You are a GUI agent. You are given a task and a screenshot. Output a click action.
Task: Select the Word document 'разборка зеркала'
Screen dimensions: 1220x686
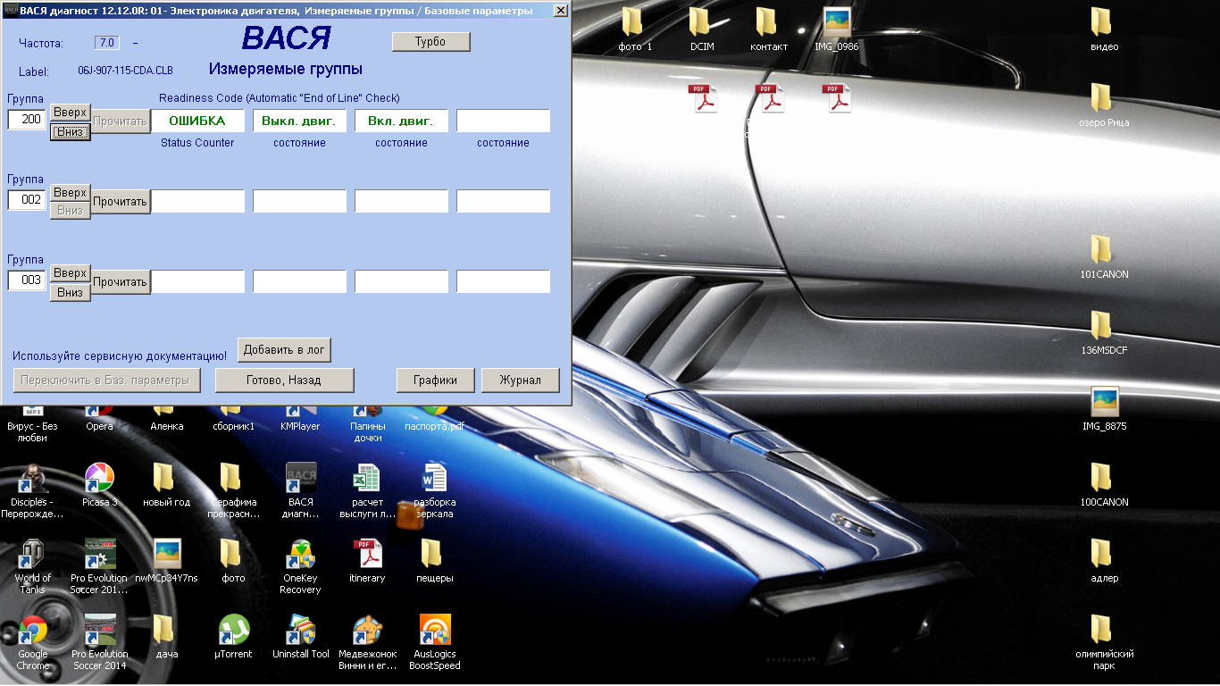coord(434,479)
